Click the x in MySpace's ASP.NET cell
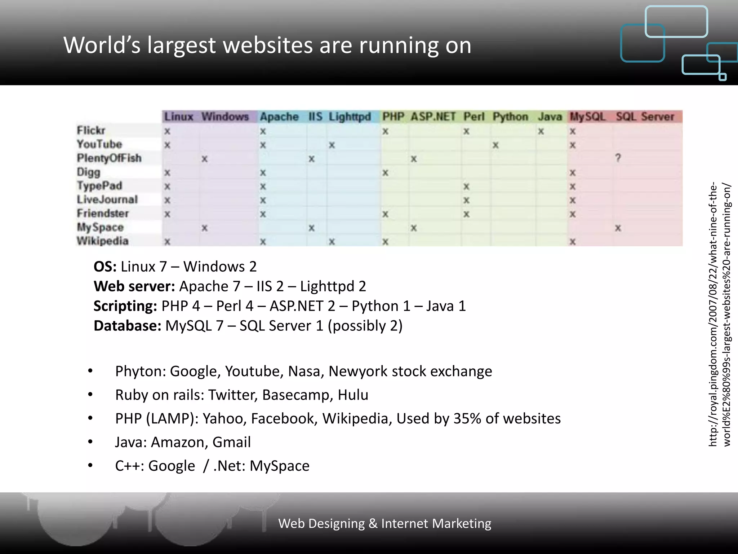 pos(414,228)
